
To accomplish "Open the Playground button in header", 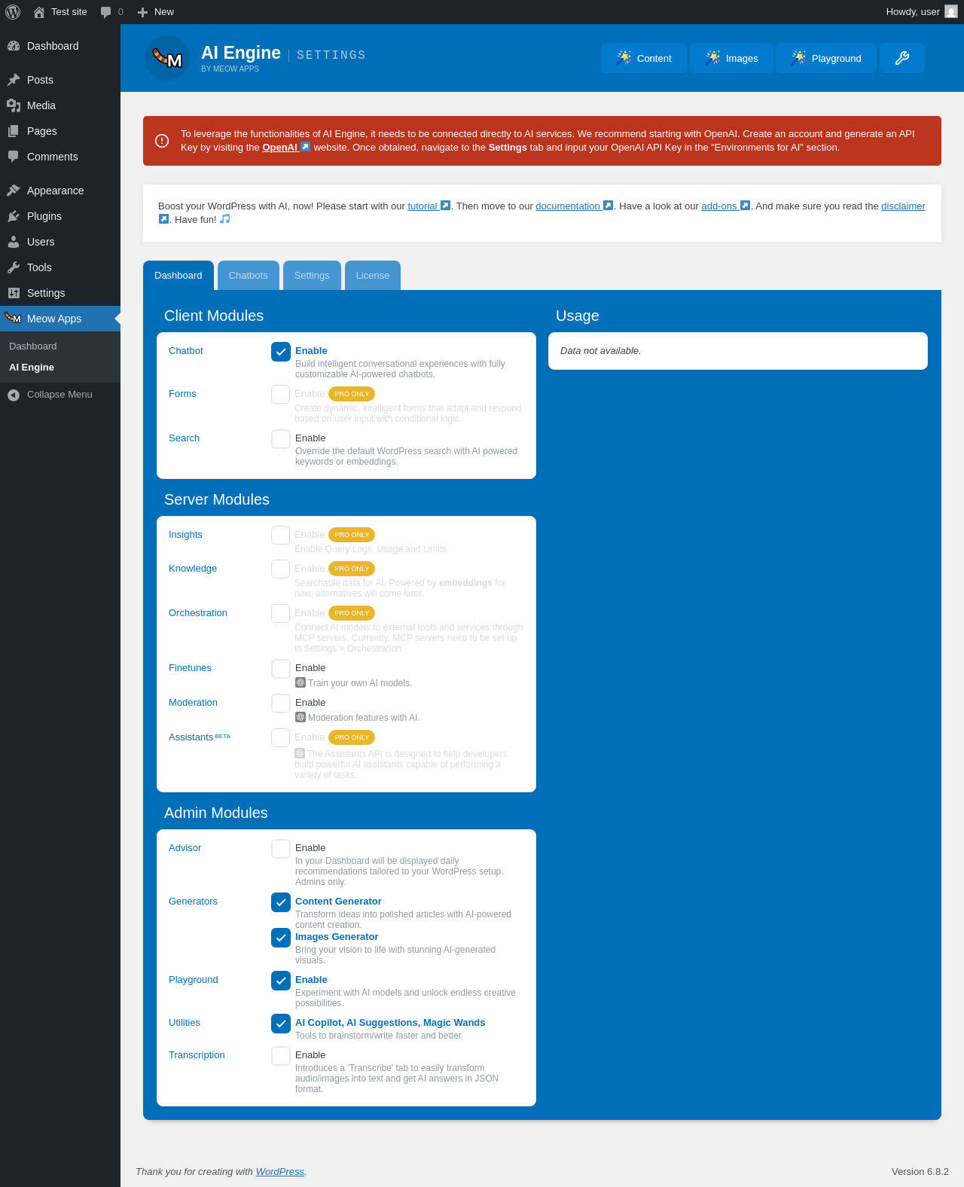I will coord(826,58).
